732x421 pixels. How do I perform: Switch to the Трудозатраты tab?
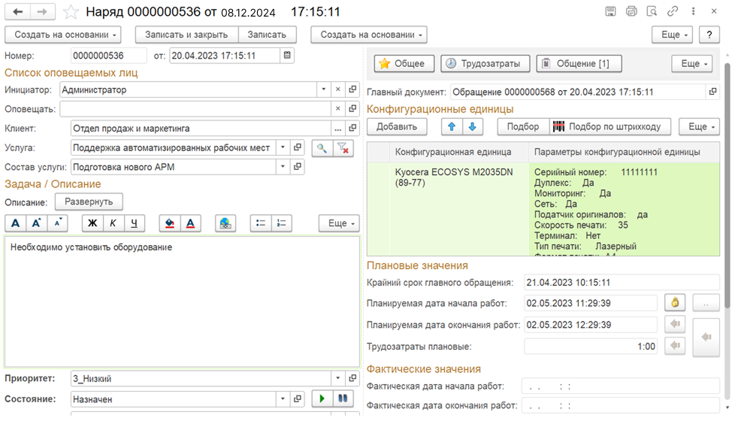point(485,64)
